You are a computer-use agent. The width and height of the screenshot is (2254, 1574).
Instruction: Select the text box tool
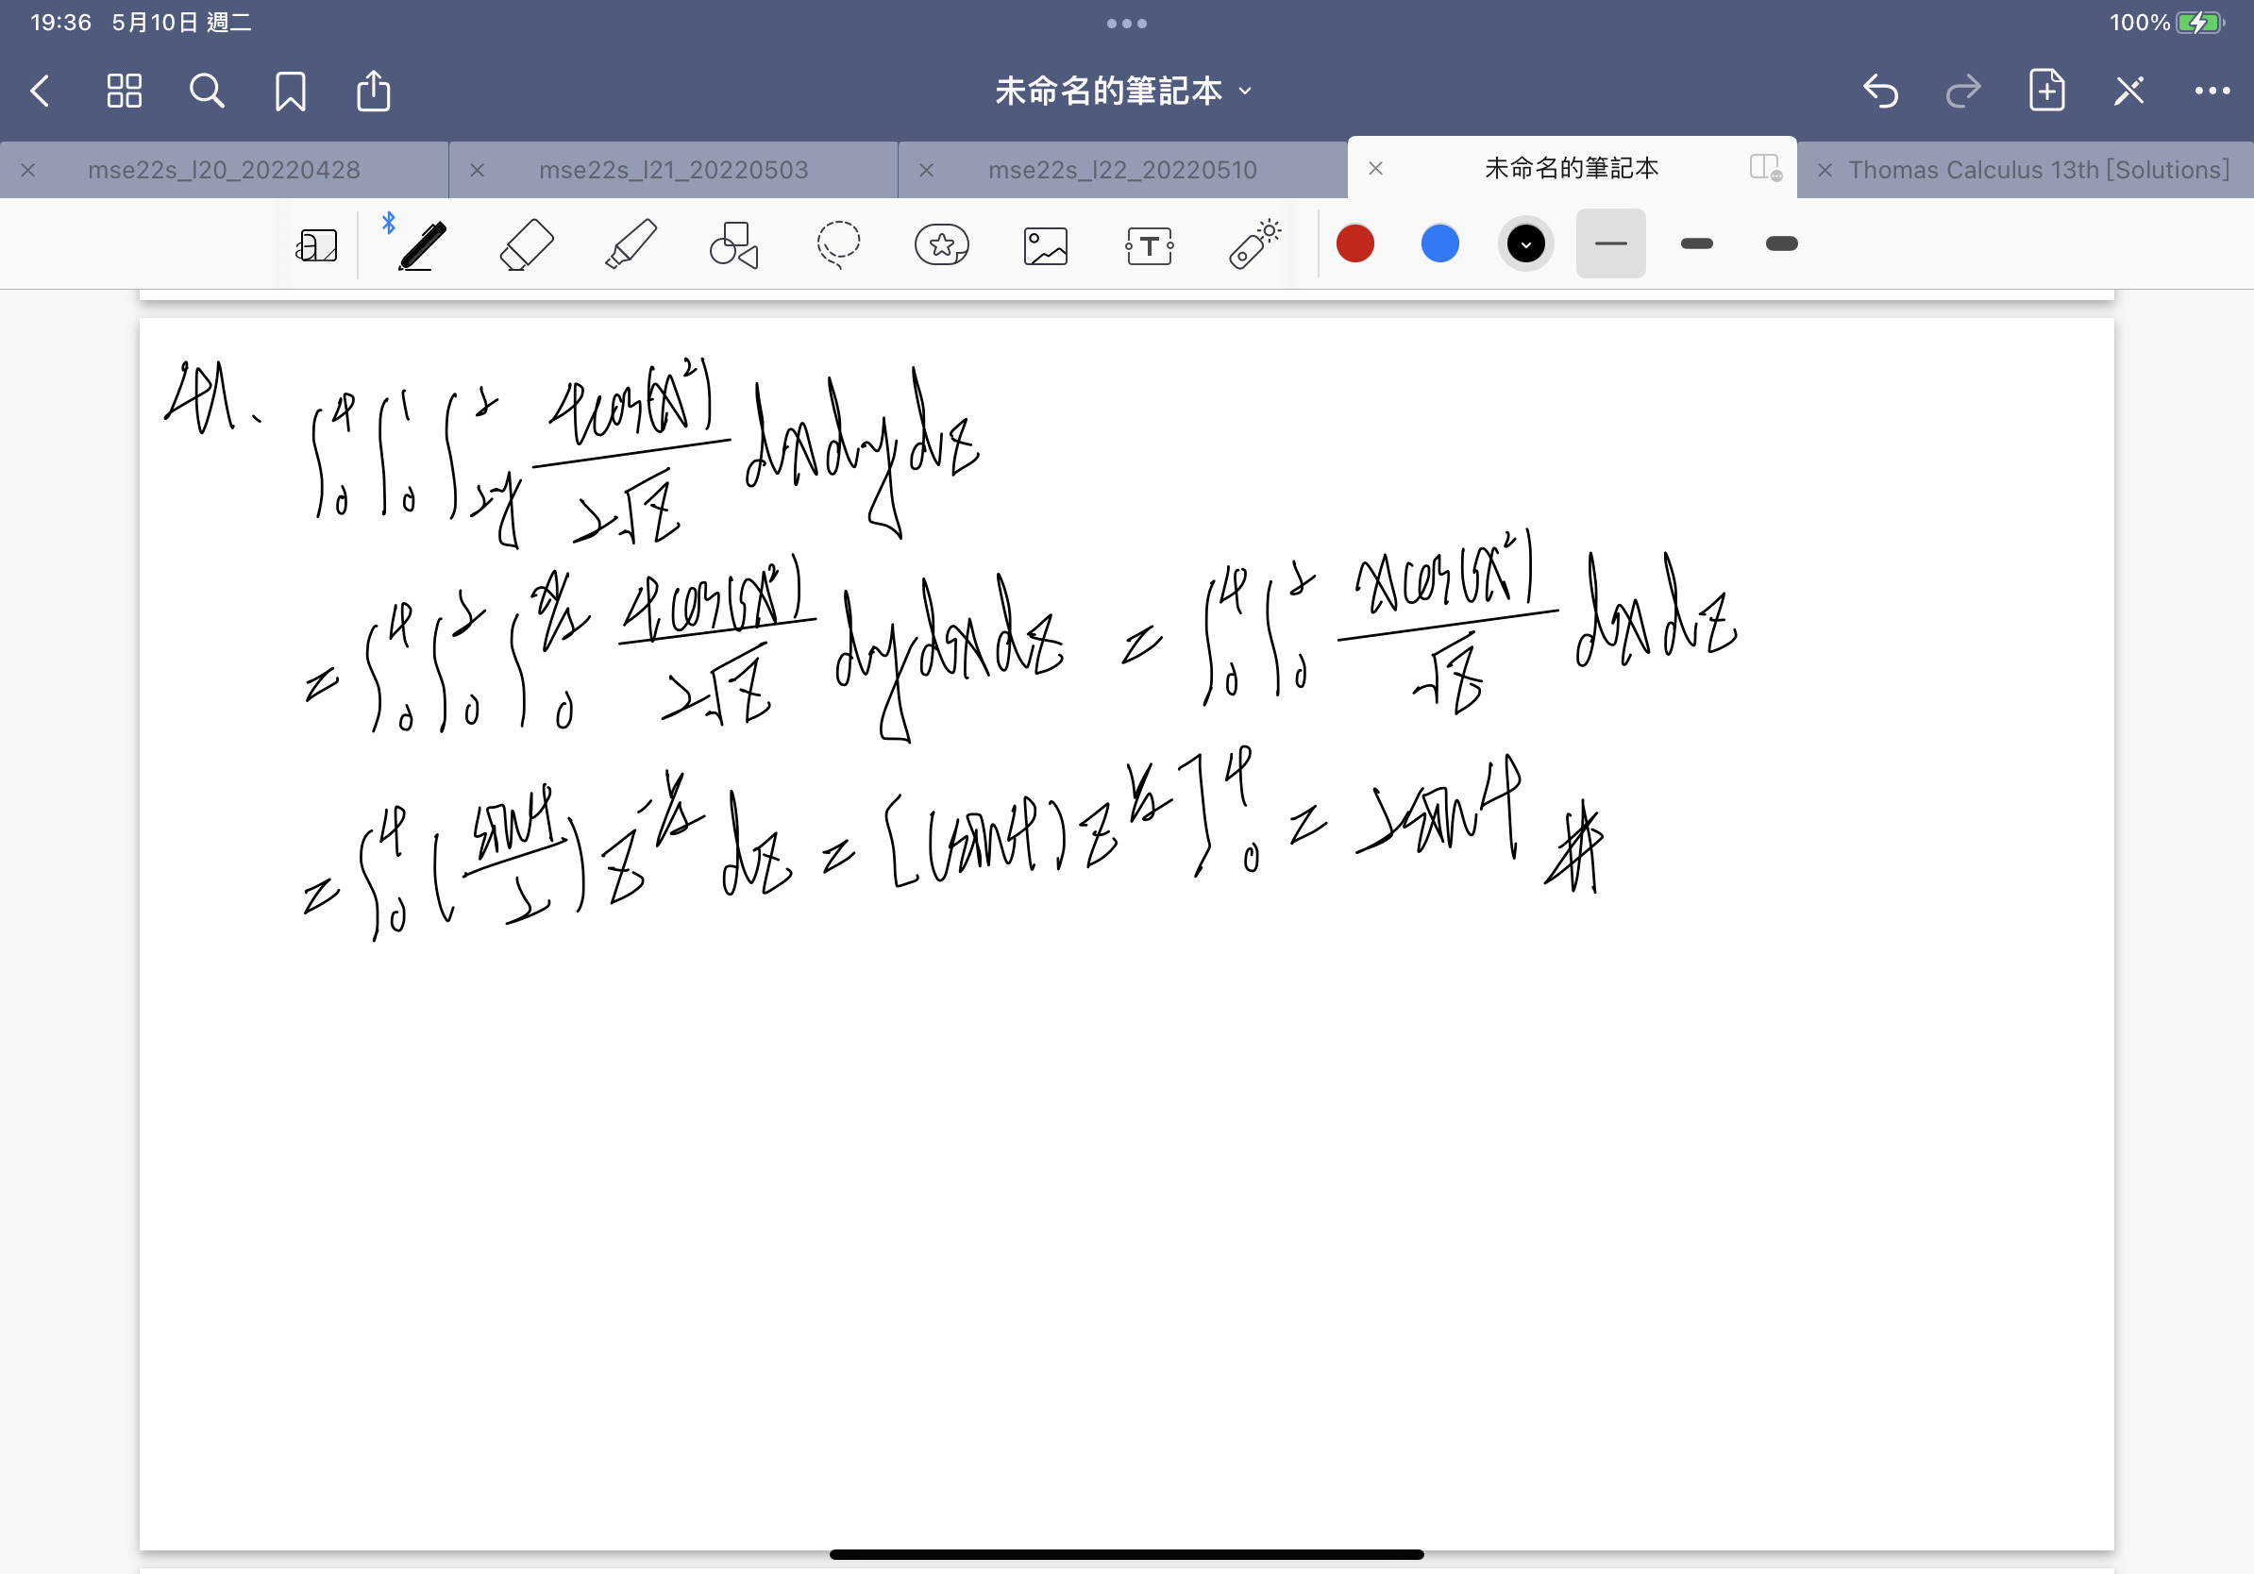1149,245
